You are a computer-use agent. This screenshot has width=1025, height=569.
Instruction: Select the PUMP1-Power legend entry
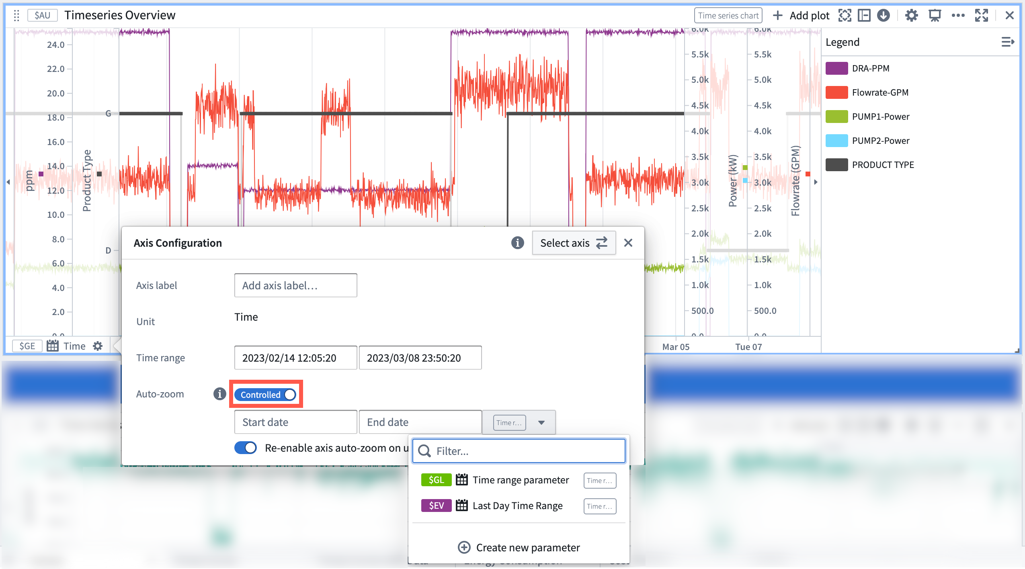tap(881, 117)
